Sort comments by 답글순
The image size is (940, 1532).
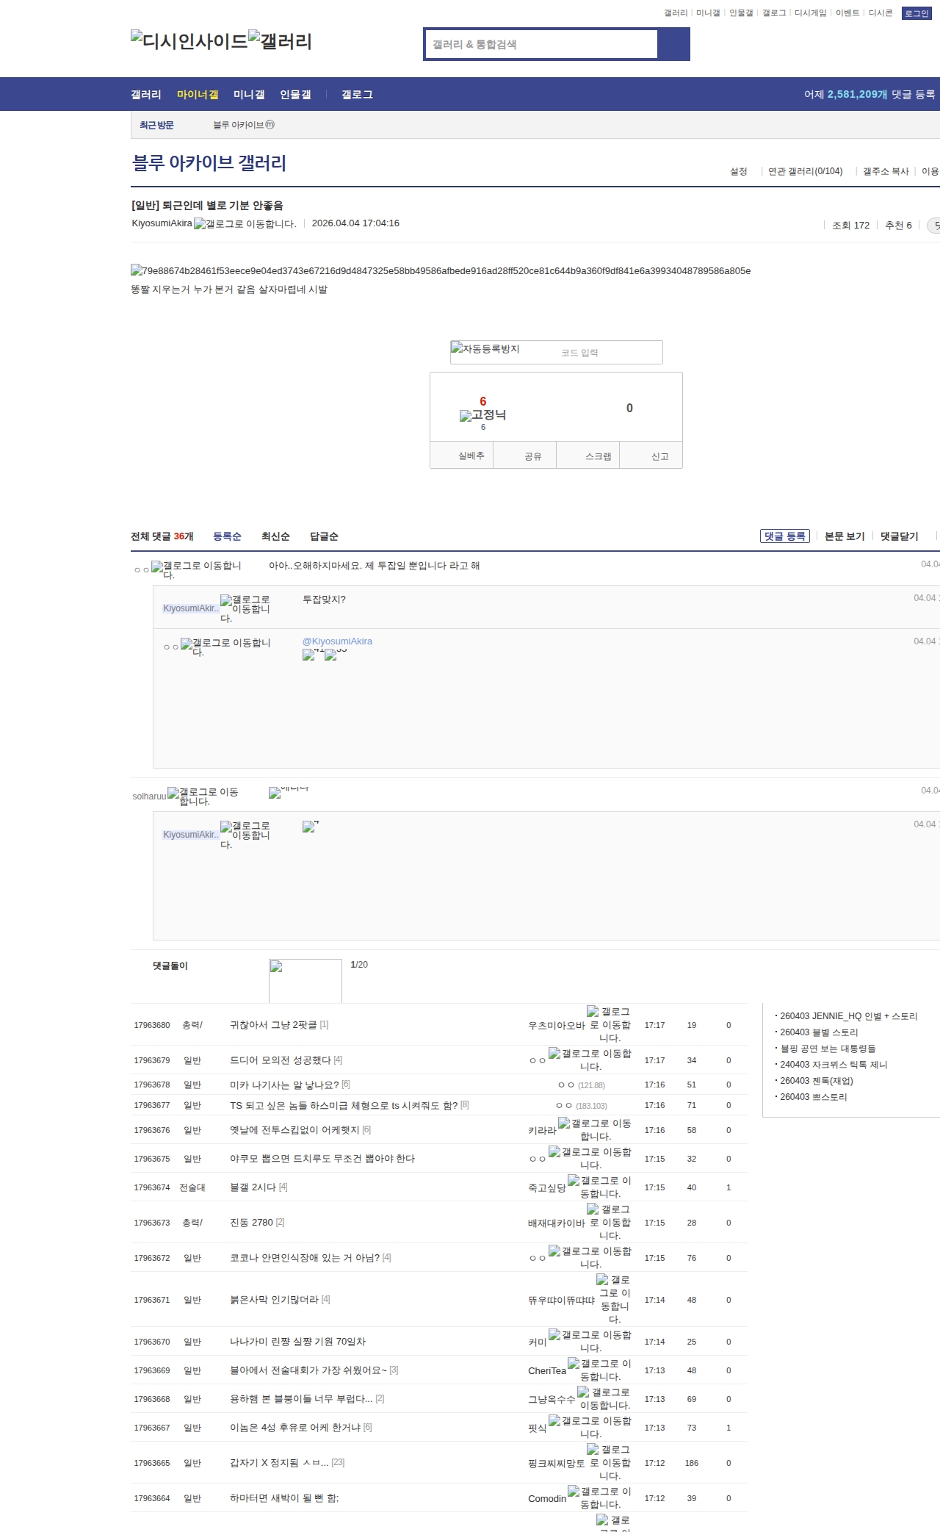[x=324, y=536]
